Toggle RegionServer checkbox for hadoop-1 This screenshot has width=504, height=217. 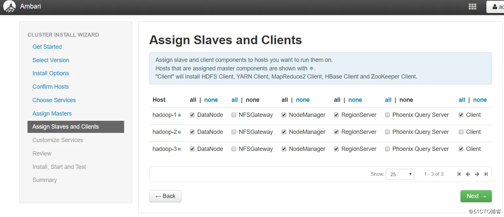(336, 115)
